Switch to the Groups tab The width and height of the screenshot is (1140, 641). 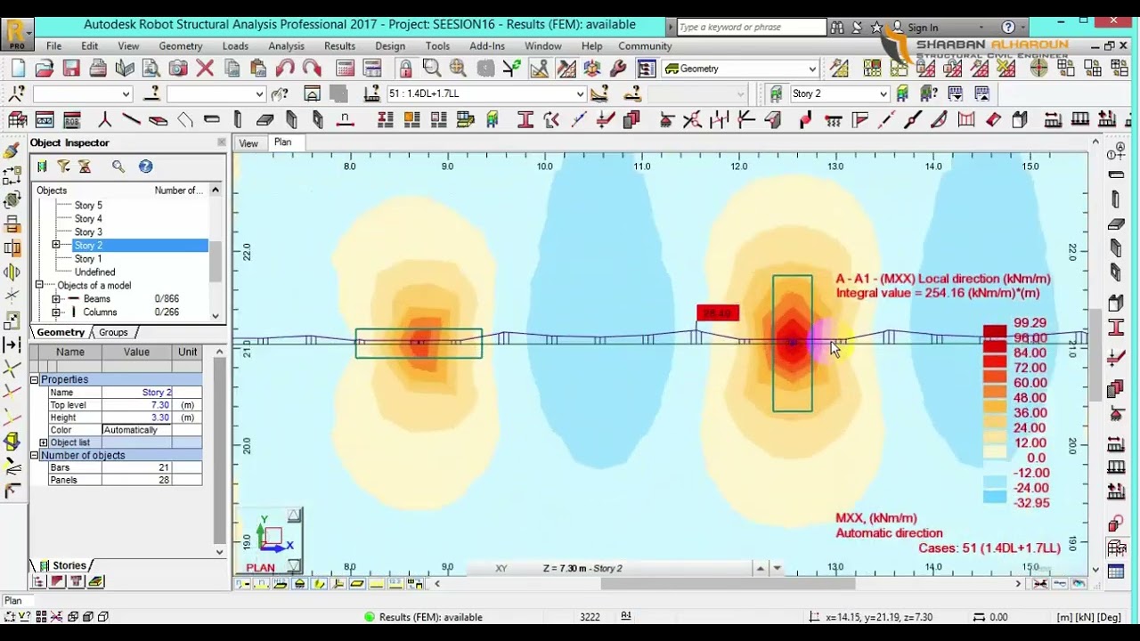tap(113, 332)
